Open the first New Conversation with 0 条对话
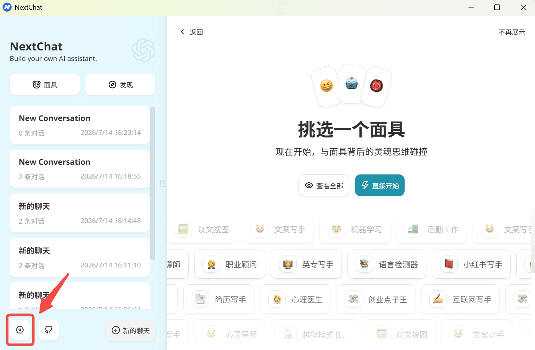The height and width of the screenshot is (350, 535). [x=80, y=125]
